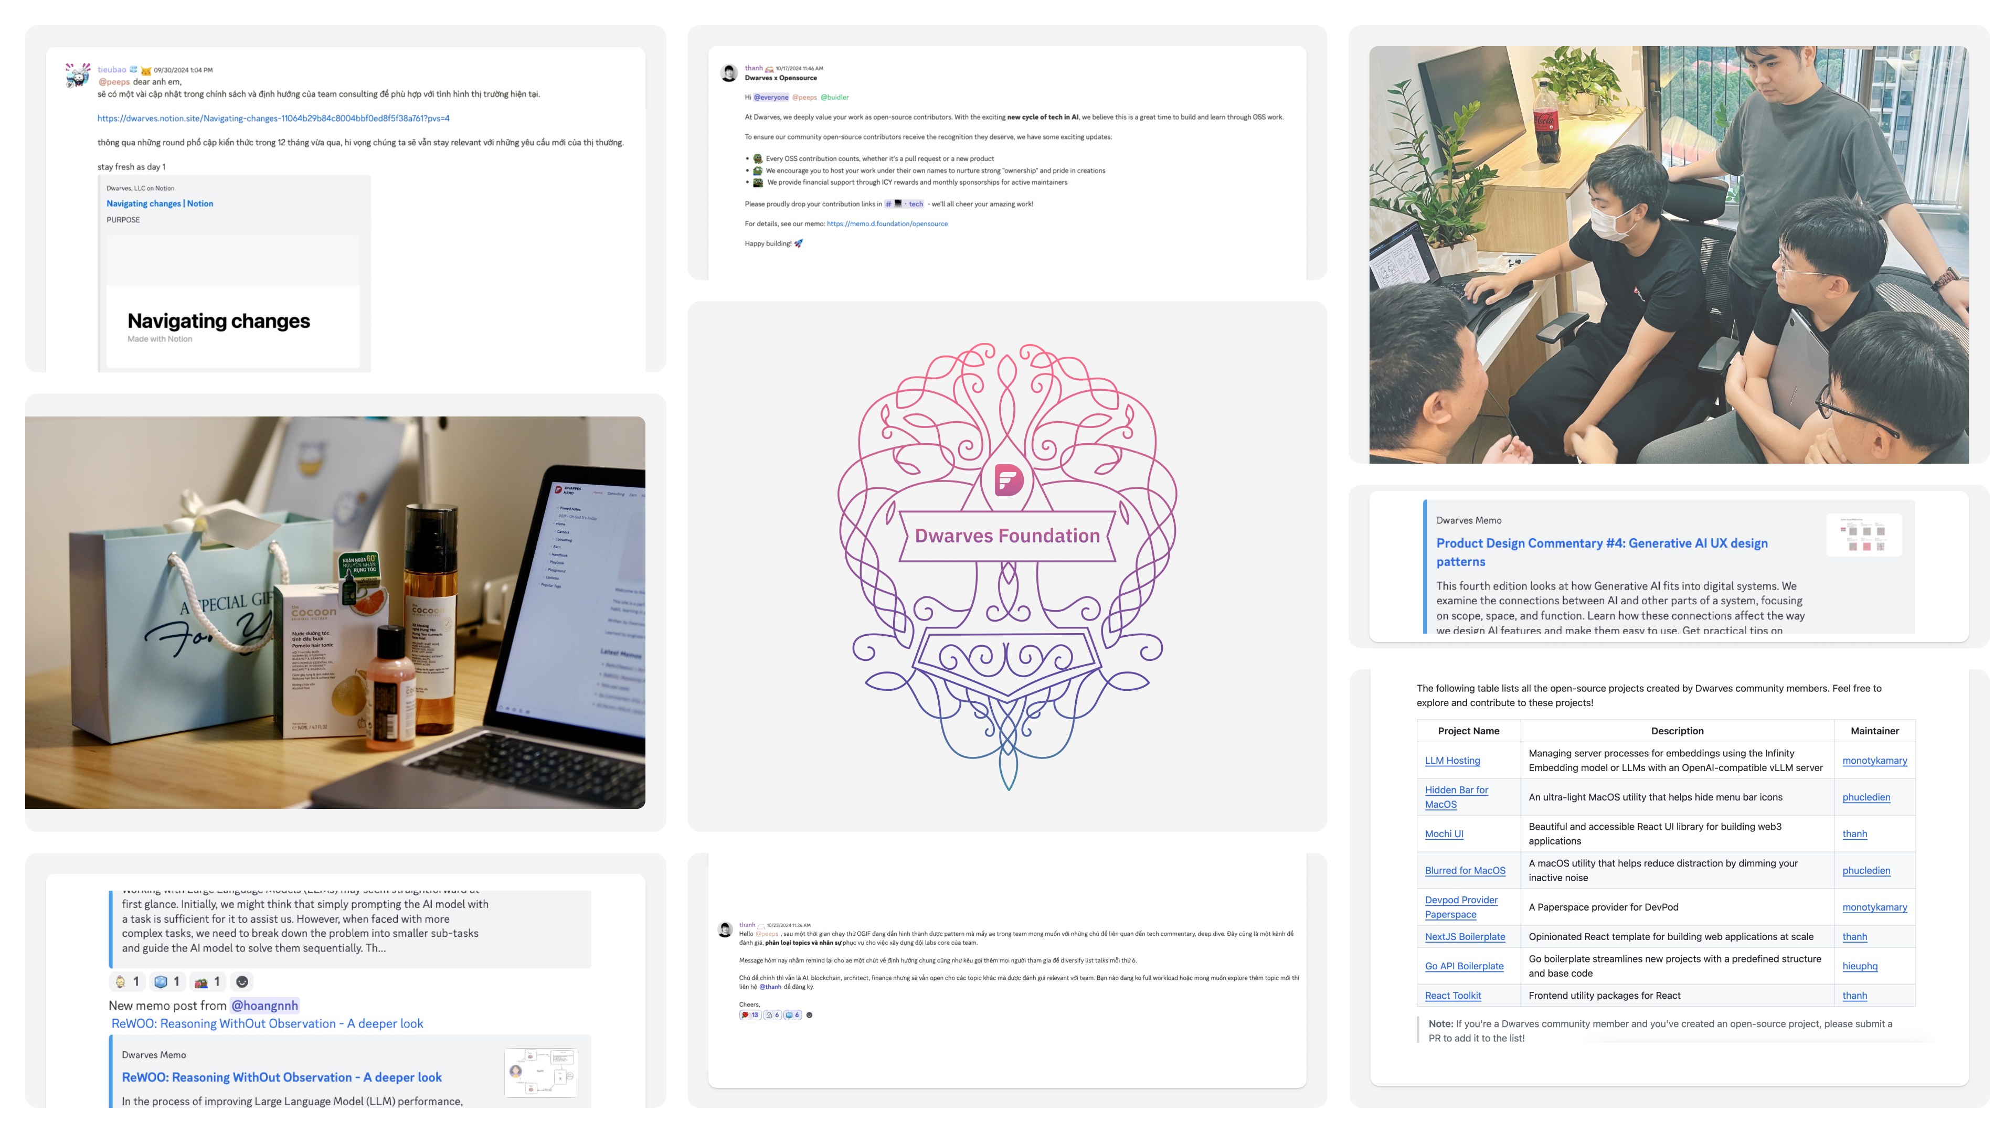Open the Go API Boilerplate project link
Image resolution: width=2015 pixels, height=1133 pixels.
coord(1465,966)
